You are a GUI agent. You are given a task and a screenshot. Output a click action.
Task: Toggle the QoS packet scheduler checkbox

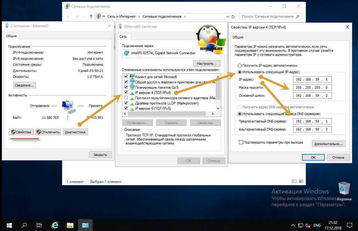(126, 87)
